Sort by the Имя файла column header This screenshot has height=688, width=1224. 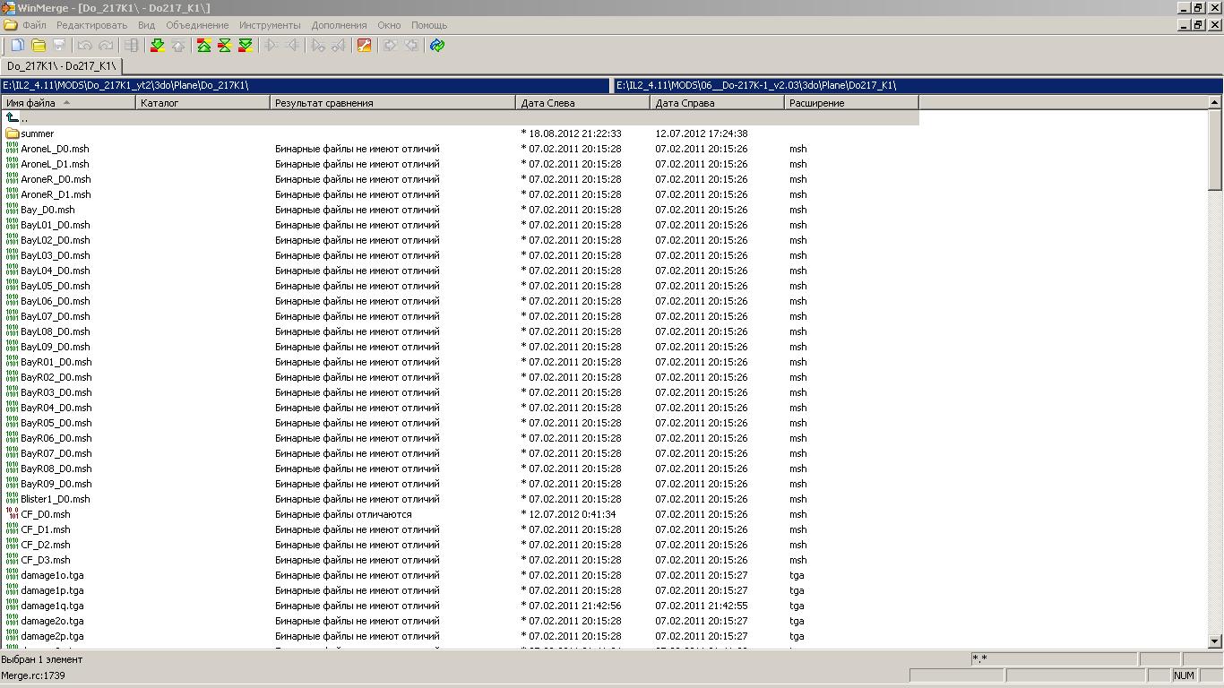click(68, 103)
